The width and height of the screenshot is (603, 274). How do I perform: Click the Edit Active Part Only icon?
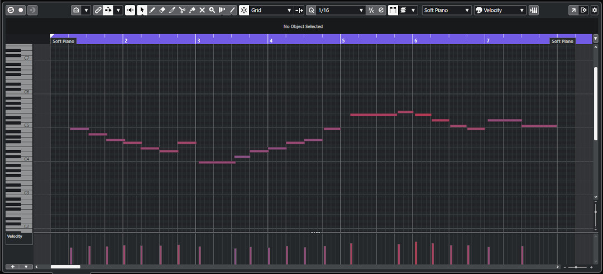pyautogui.click(x=404, y=11)
